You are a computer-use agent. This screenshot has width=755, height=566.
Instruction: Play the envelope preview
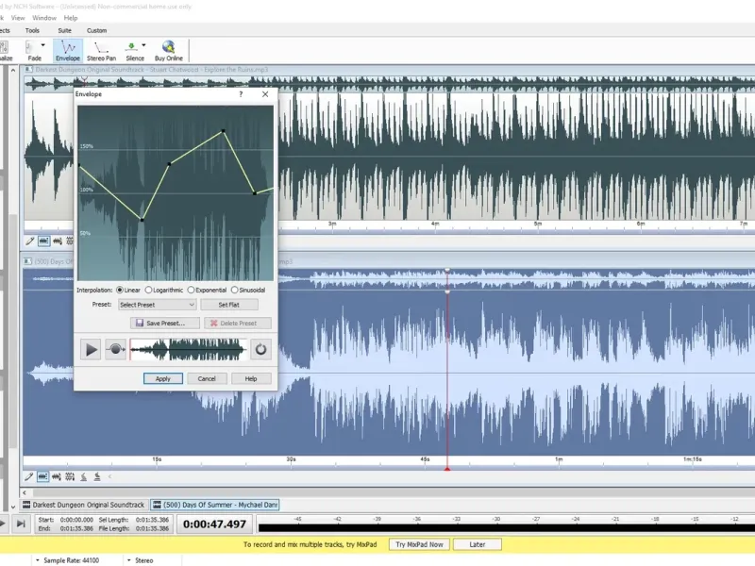tap(91, 349)
